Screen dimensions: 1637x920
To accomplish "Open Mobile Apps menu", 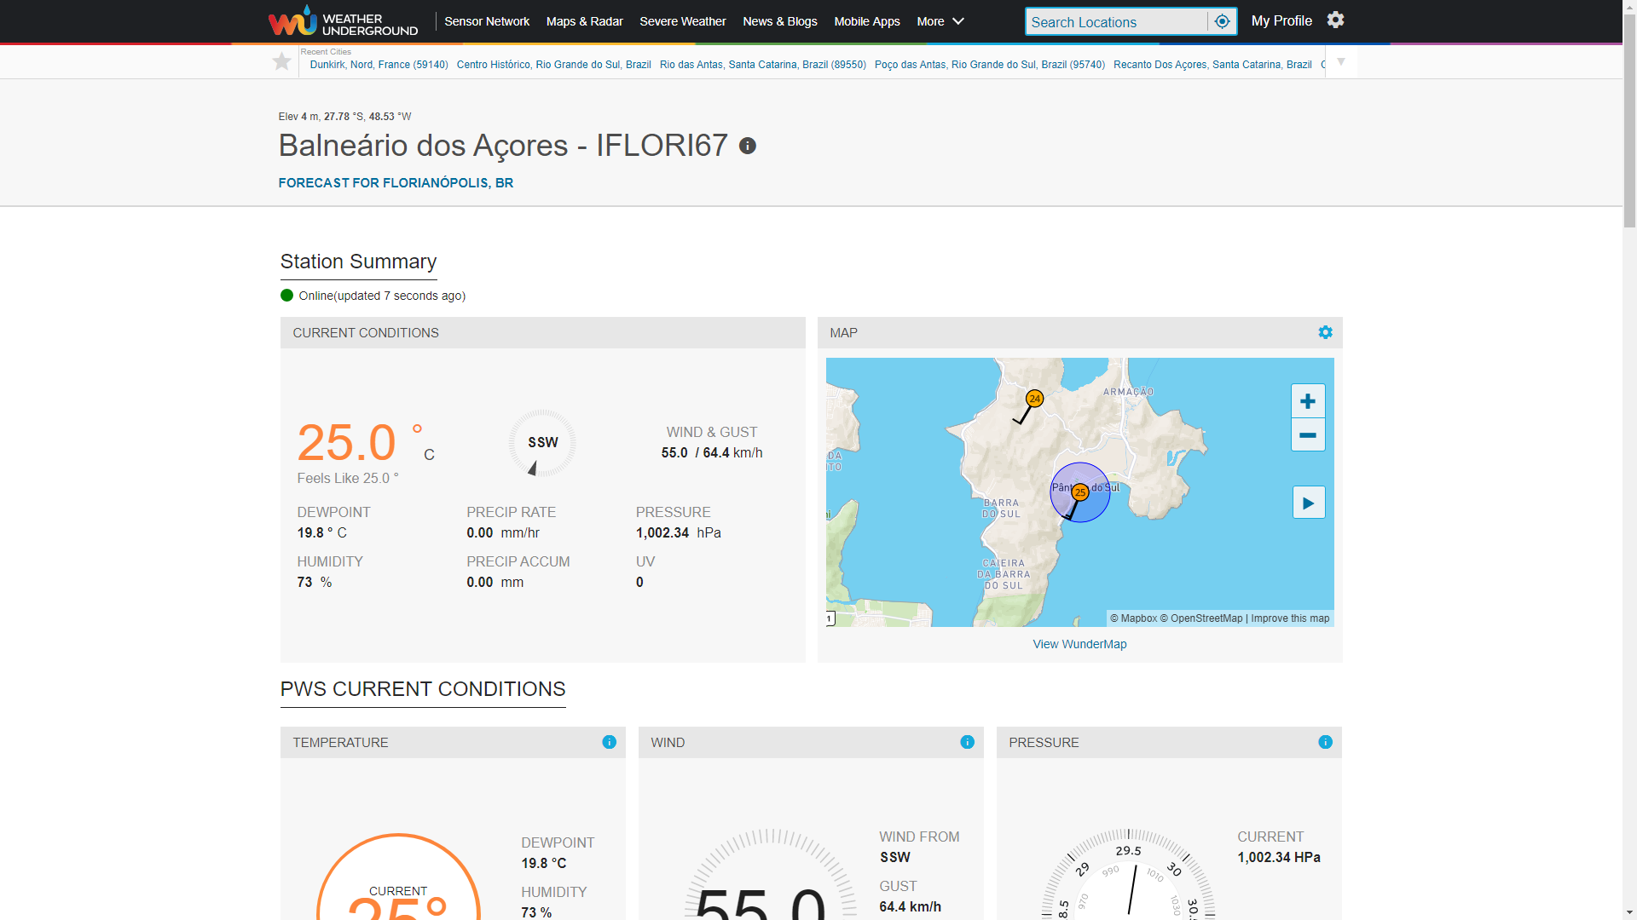I will coord(867,21).
